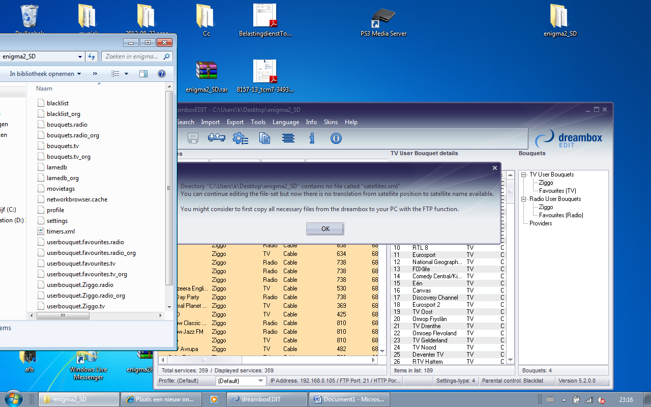The image size is (651, 407).
Task: Select the userbouquet.Ziggo.tv file
Action: point(76,306)
